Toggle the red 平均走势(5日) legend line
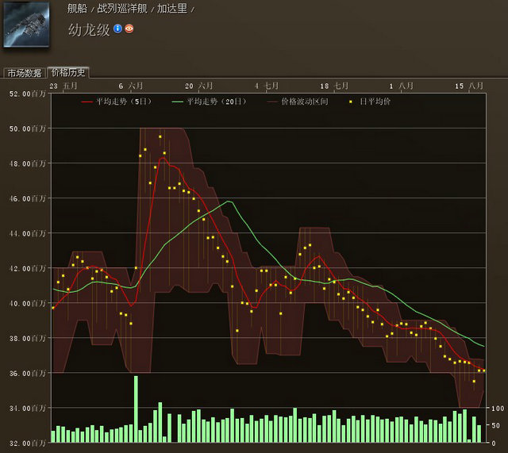This screenshot has height=453, width=508. (115, 102)
